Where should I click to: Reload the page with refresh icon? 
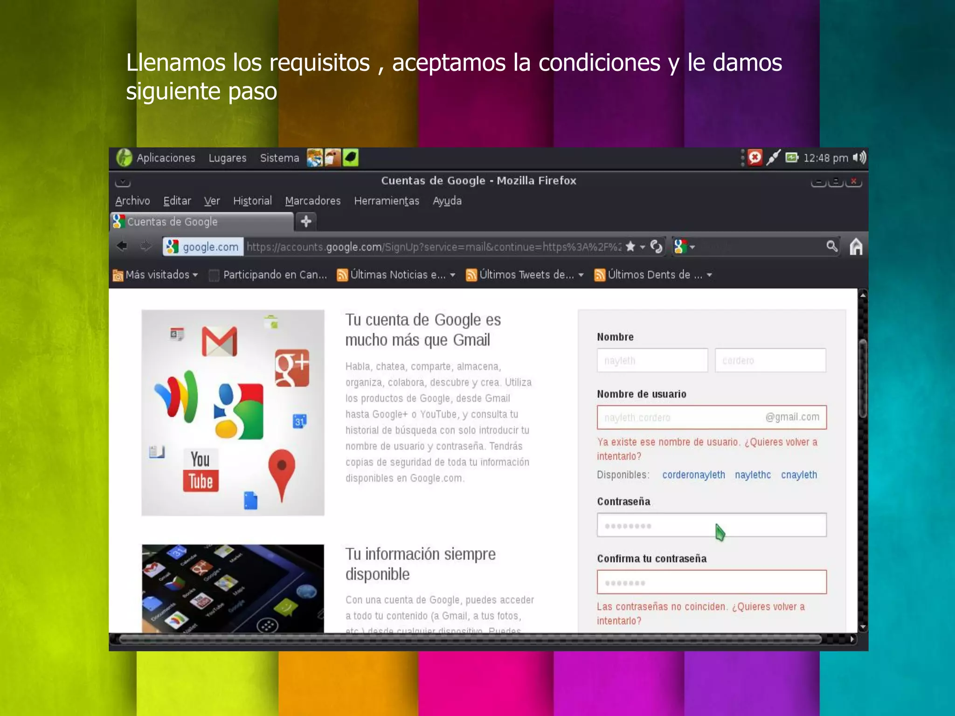pyautogui.click(x=656, y=246)
